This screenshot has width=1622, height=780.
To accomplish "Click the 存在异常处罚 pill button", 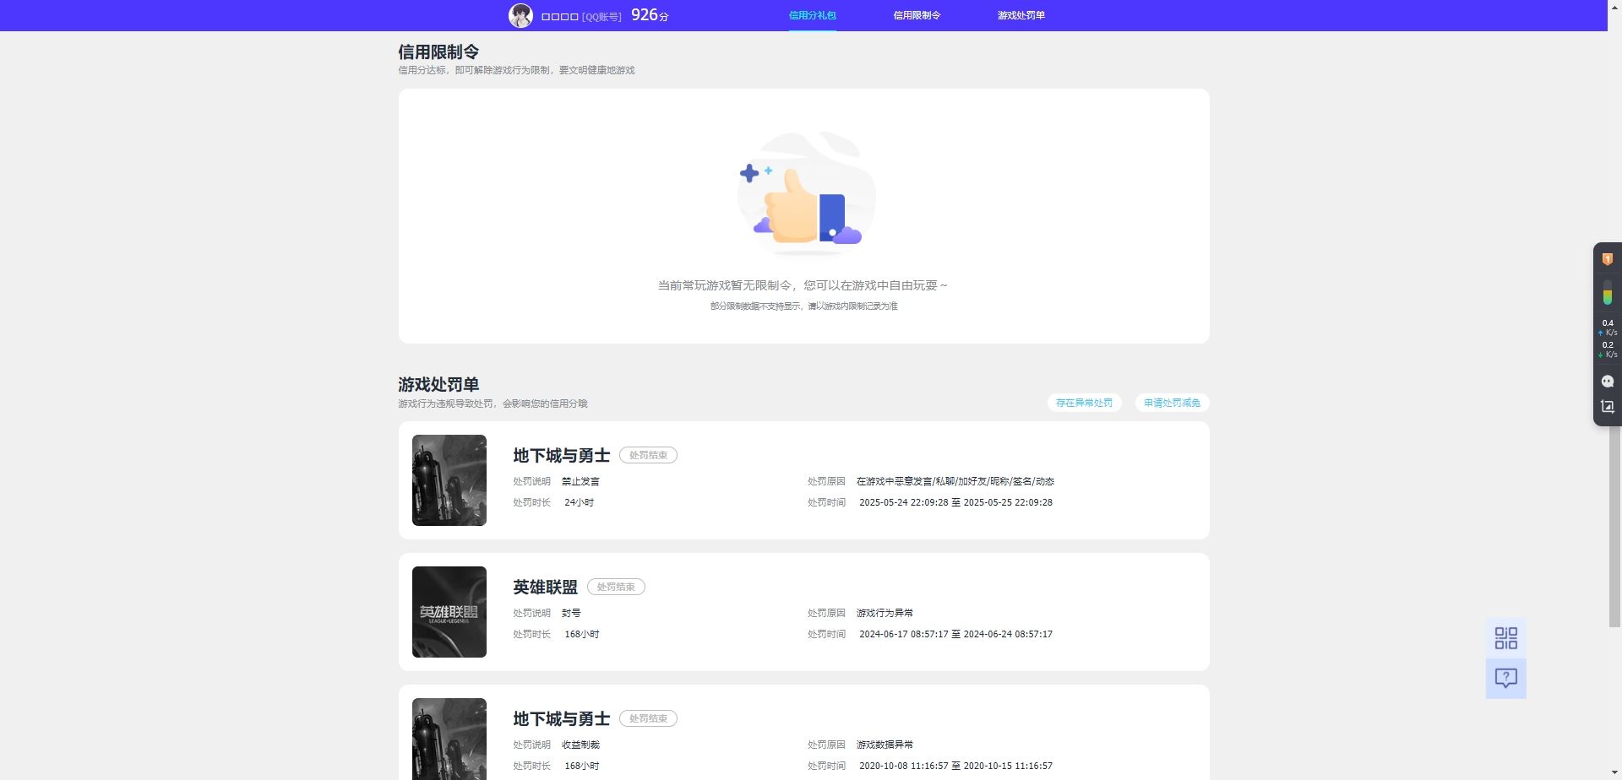I will tap(1084, 403).
